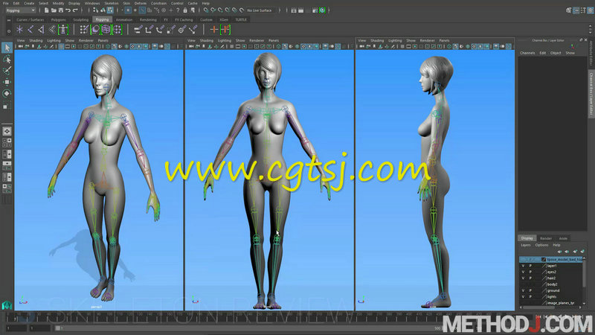The height and width of the screenshot is (335, 595).
Task: Toggle visibility V for eyes2 layer
Action: [x=523, y=272]
